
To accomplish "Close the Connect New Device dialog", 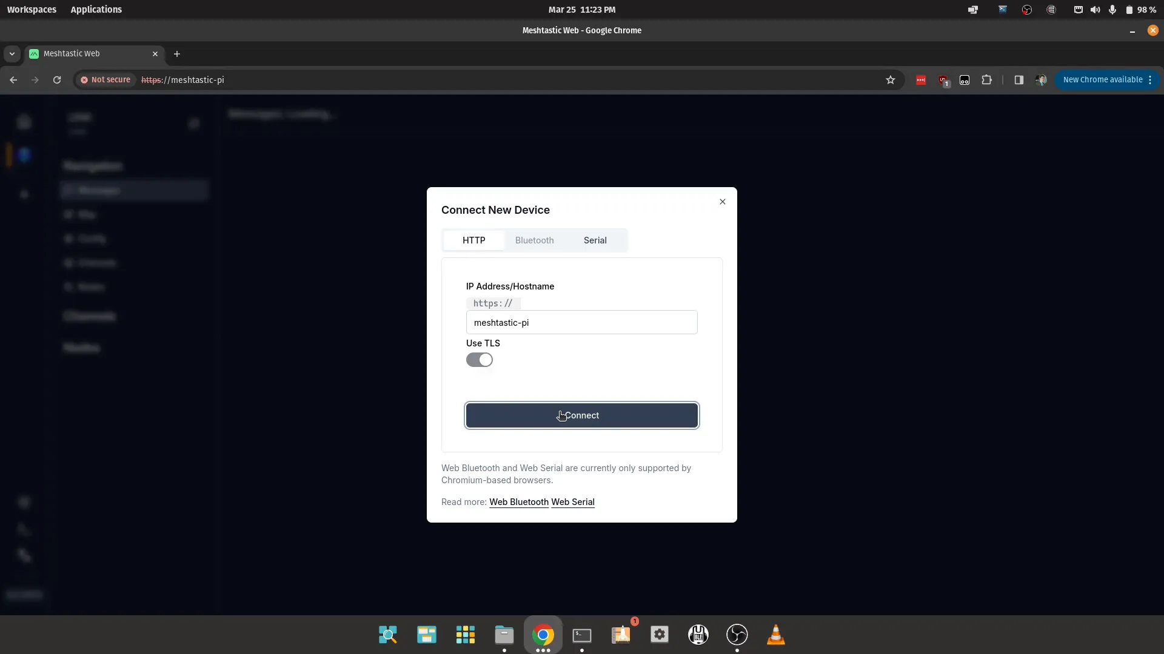I will 723,202.
